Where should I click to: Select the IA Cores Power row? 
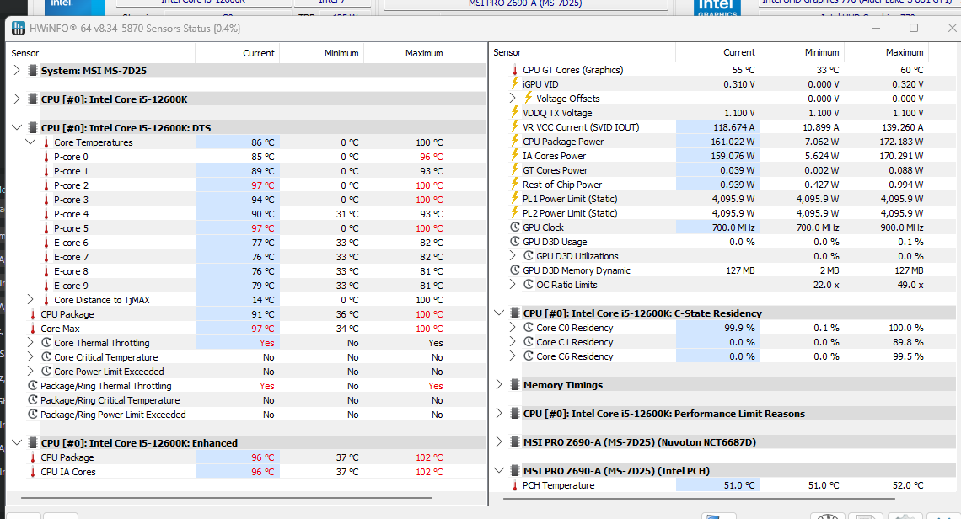[x=724, y=156]
